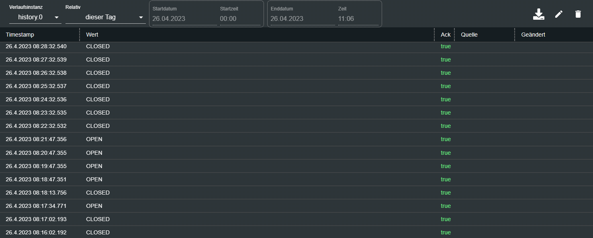The height and width of the screenshot is (238, 593).
Task: Click the Enddatum date field
Action: pyautogui.click(x=302, y=18)
